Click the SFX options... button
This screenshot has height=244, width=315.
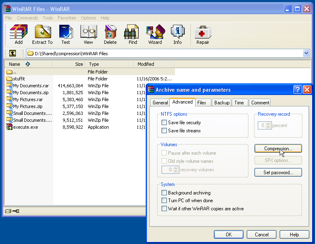point(278,160)
